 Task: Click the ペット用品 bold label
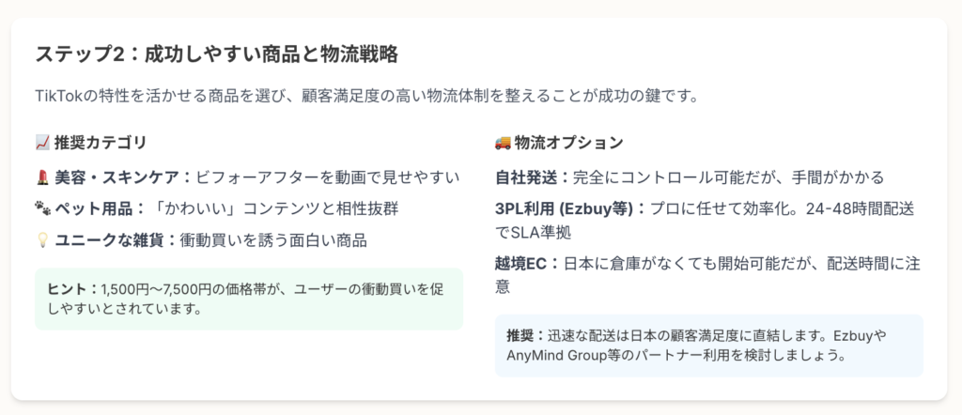tap(94, 209)
